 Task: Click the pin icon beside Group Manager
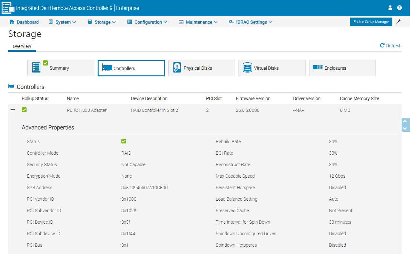click(x=398, y=22)
